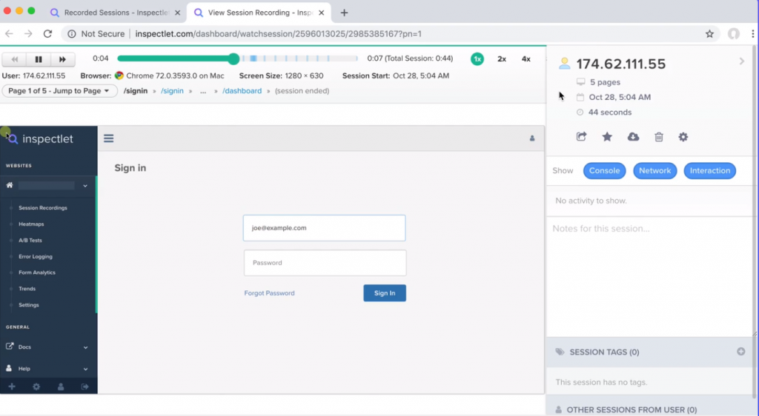Image resolution: width=759 pixels, height=416 pixels.
Task: Share this session using share icon
Action: click(x=581, y=137)
